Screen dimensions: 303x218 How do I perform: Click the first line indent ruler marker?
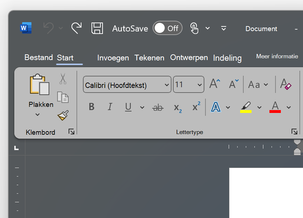click(297, 142)
